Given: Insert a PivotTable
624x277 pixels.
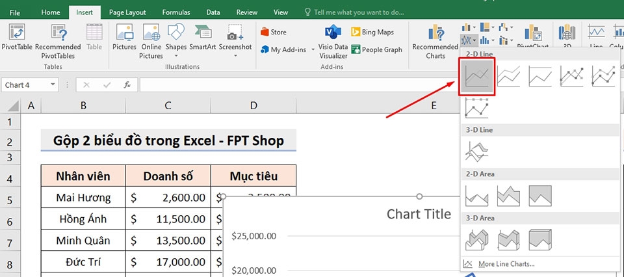Looking at the screenshot, I should pos(17,38).
